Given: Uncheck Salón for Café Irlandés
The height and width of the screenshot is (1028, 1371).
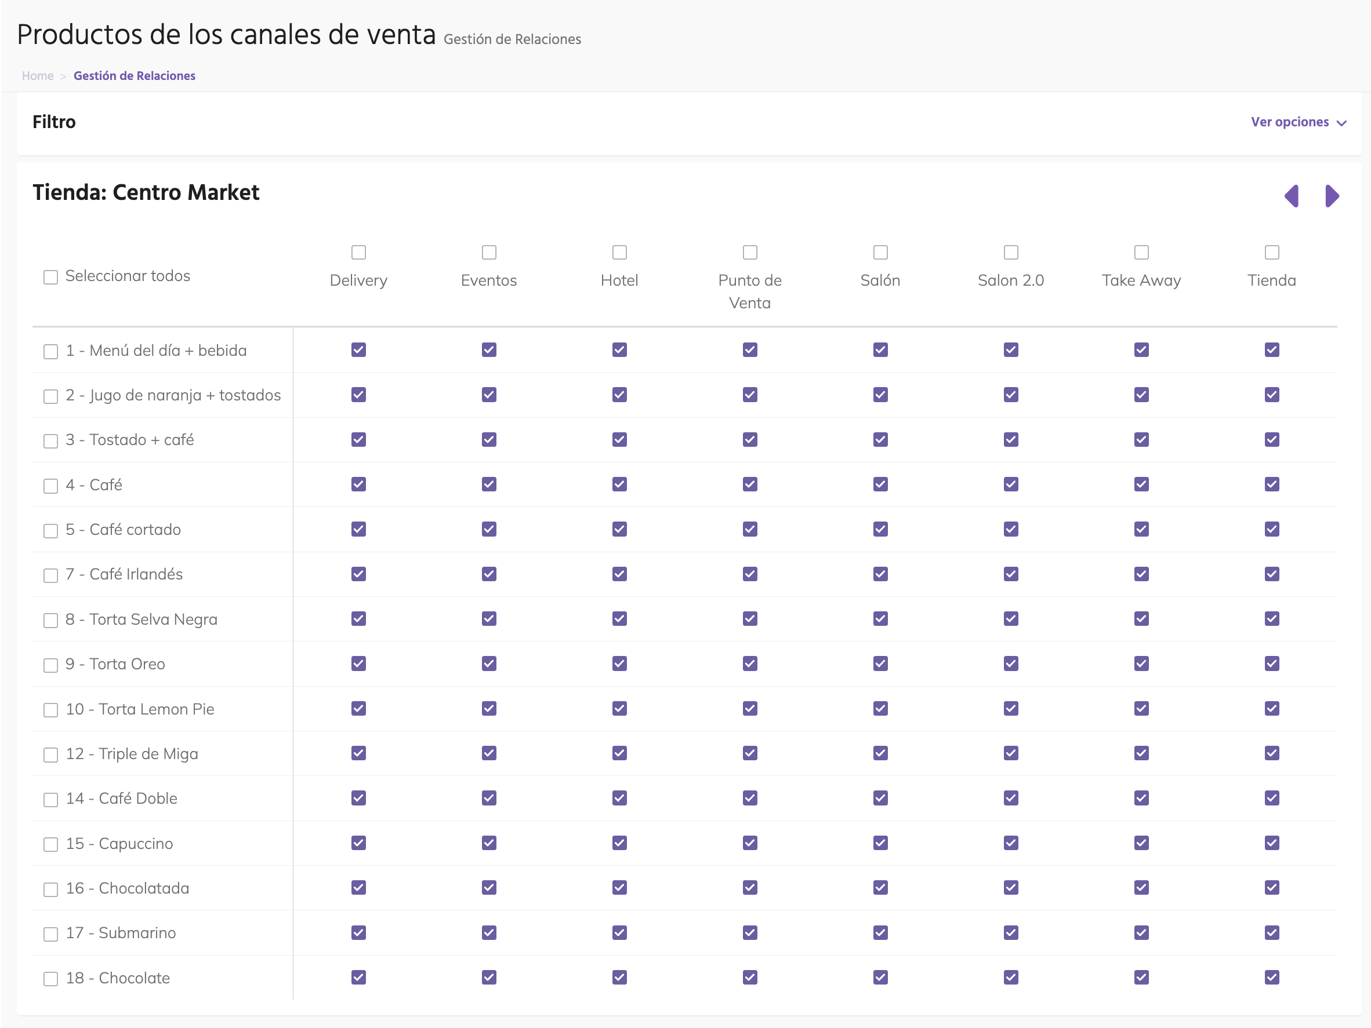Looking at the screenshot, I should tap(880, 574).
